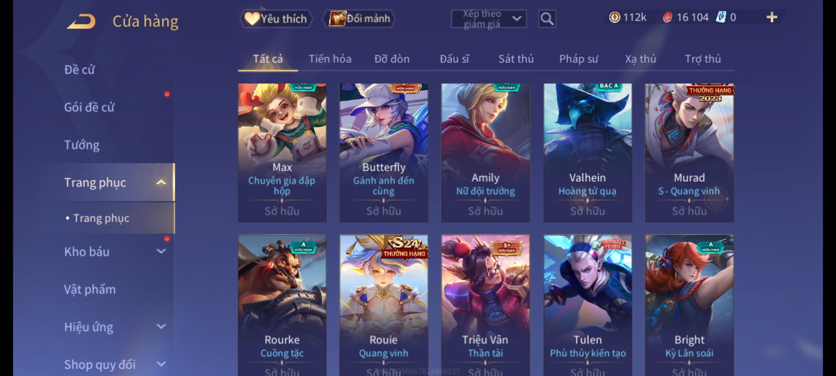Image resolution: width=836 pixels, height=376 pixels.
Task: Switch to the Sát thủ tab
Action: point(516,59)
